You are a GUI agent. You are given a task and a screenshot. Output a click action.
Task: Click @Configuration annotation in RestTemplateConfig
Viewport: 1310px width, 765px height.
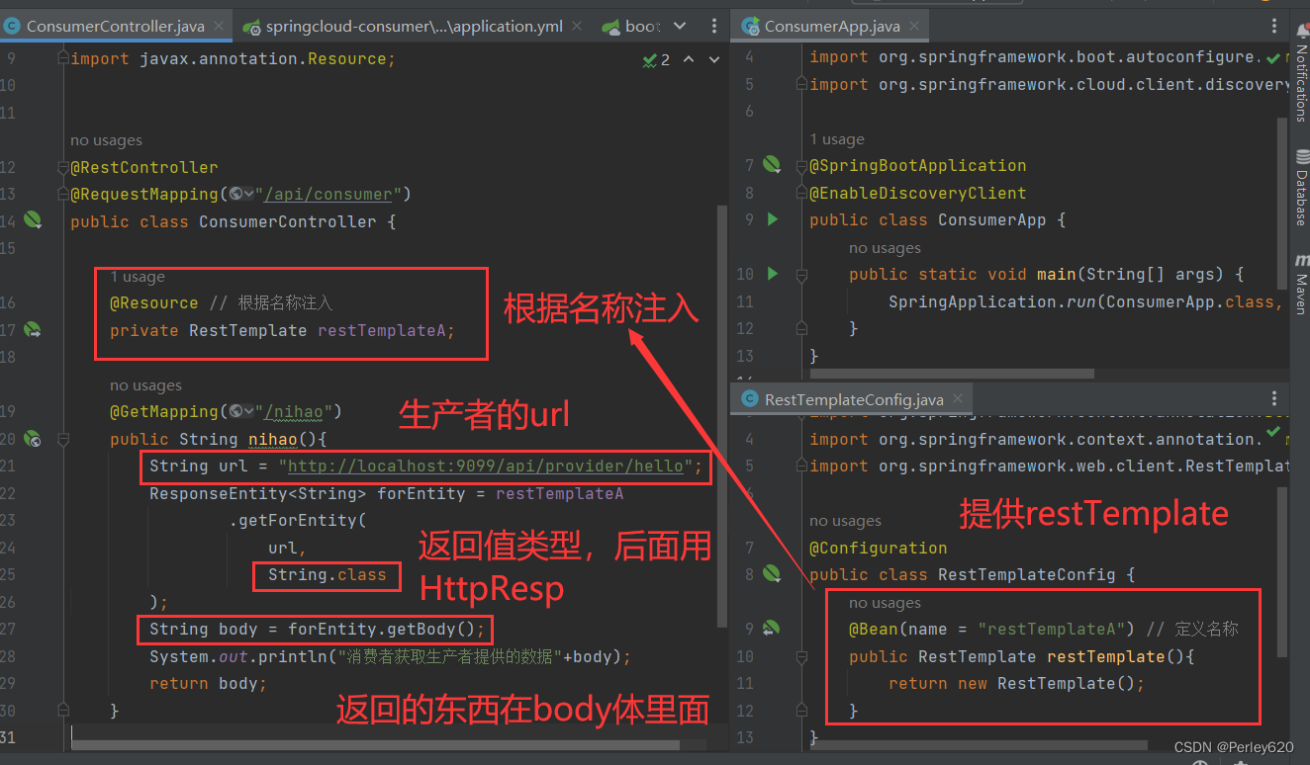(879, 548)
